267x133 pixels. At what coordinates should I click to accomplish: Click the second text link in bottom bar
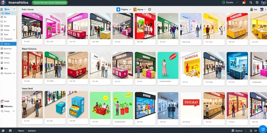tap(32, 131)
